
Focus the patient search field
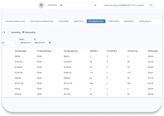(x=125, y=5)
